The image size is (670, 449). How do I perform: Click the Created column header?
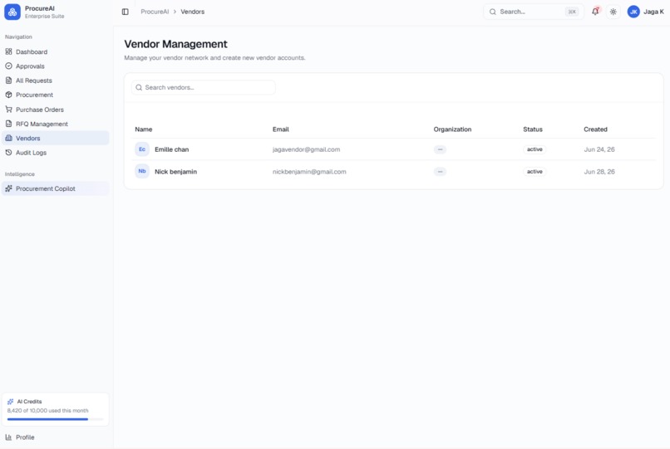pos(595,129)
